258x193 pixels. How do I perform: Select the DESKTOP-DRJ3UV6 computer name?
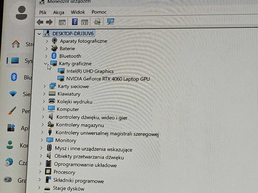coord(73,34)
